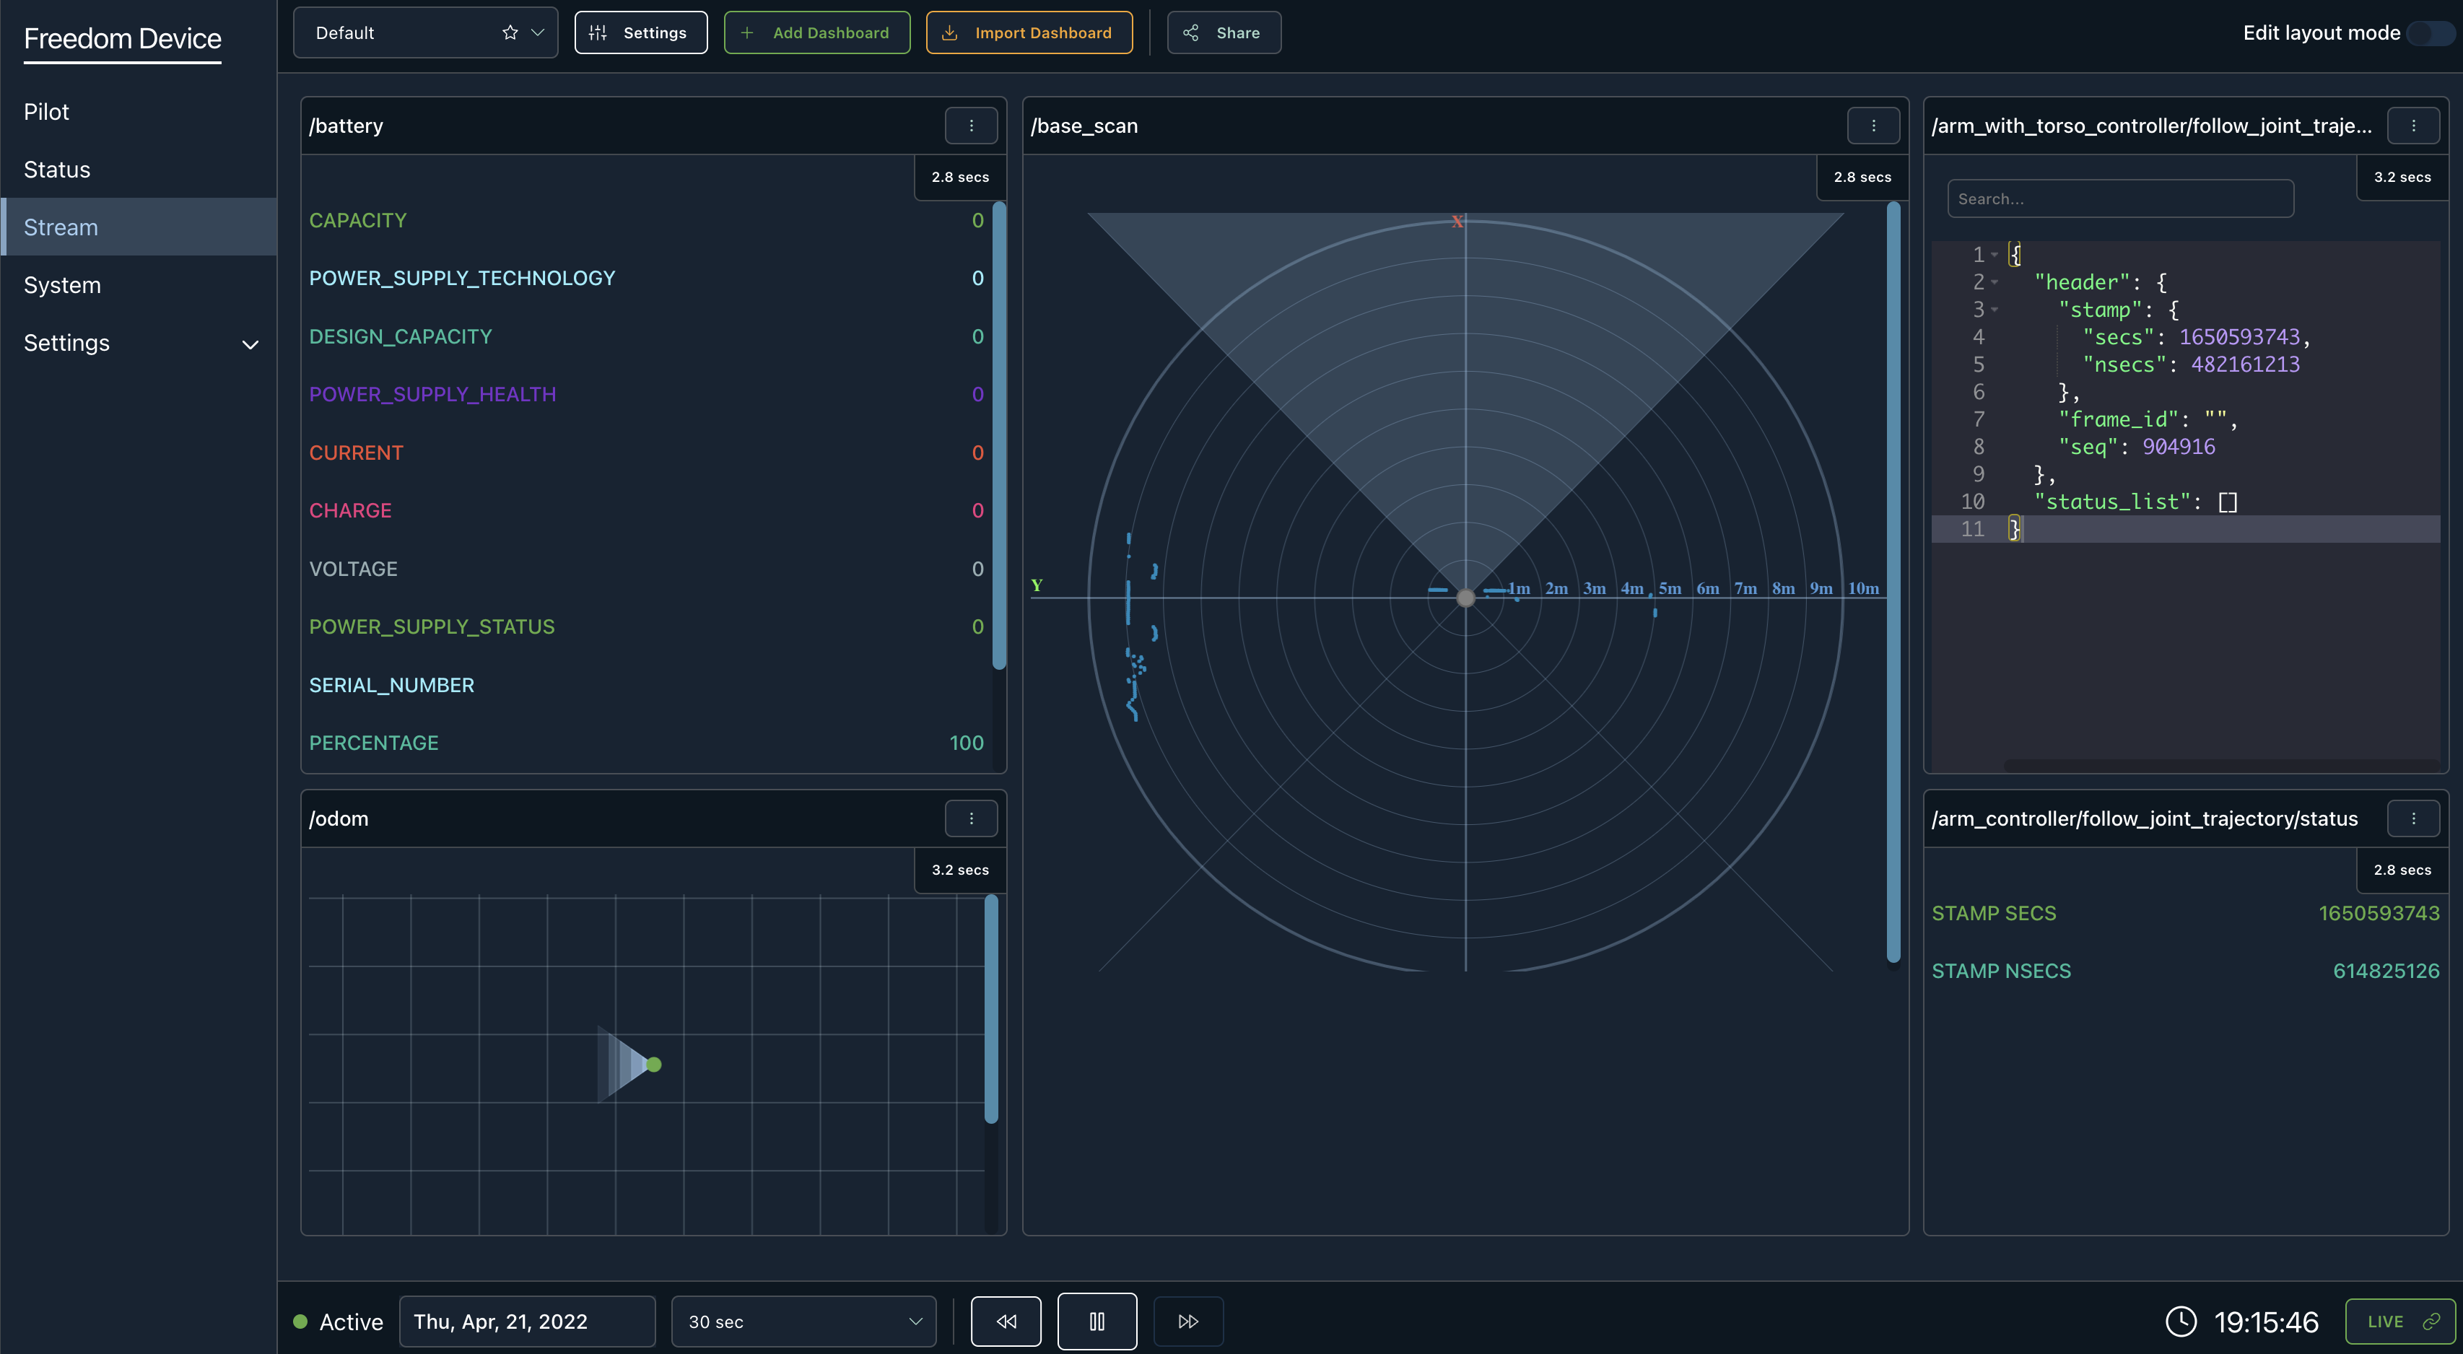Click the star favorite icon on Default dashboard
The width and height of the screenshot is (2463, 1354).
click(x=510, y=32)
